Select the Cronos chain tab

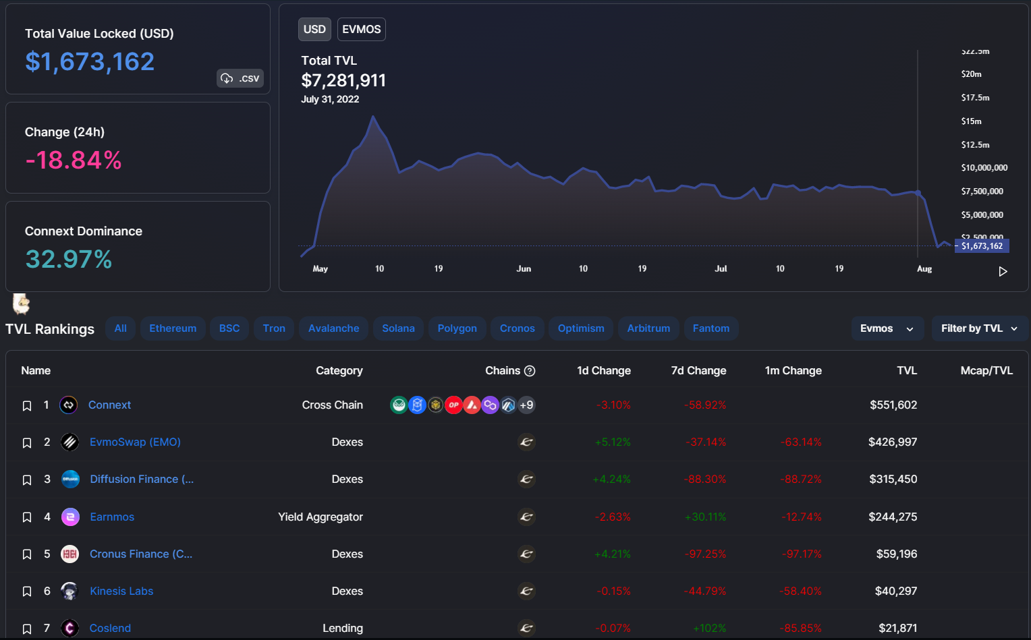click(518, 328)
